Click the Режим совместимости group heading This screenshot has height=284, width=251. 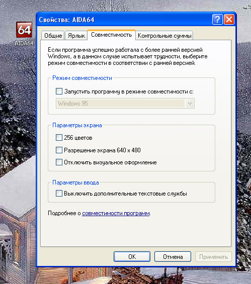coord(82,78)
